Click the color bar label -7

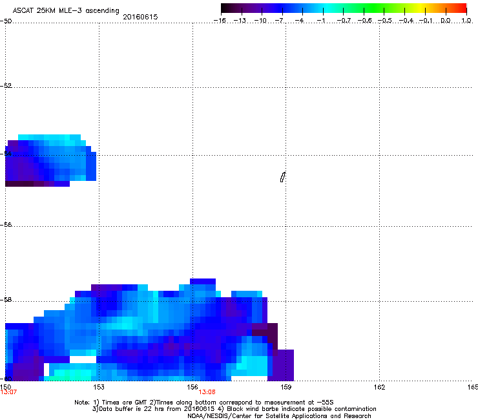[279, 21]
